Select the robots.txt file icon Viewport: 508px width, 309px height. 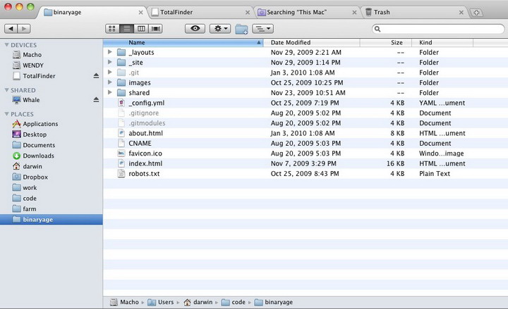121,174
